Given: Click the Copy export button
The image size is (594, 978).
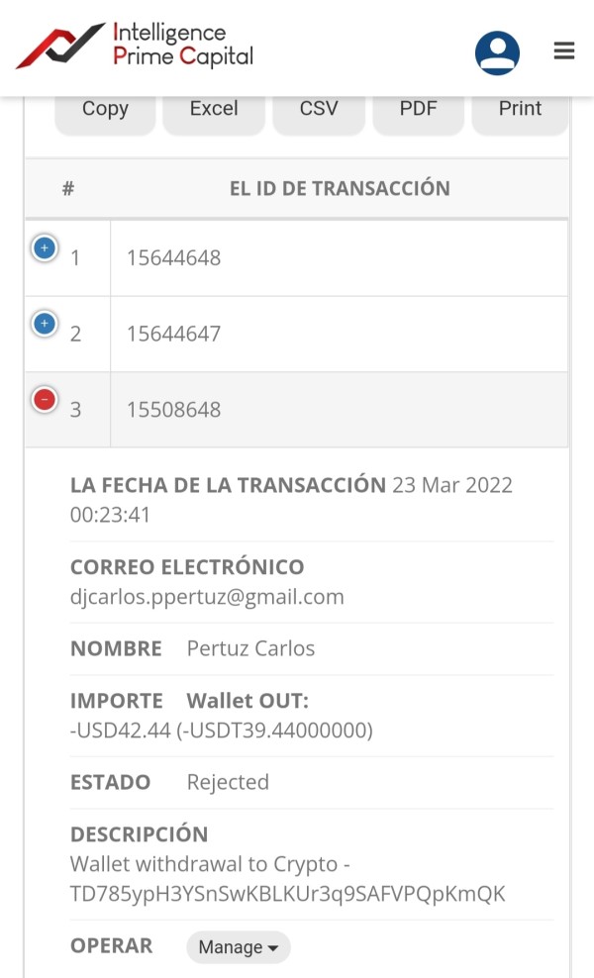Looking at the screenshot, I should tap(105, 109).
